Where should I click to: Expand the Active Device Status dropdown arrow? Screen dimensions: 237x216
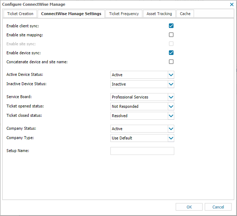(171, 75)
